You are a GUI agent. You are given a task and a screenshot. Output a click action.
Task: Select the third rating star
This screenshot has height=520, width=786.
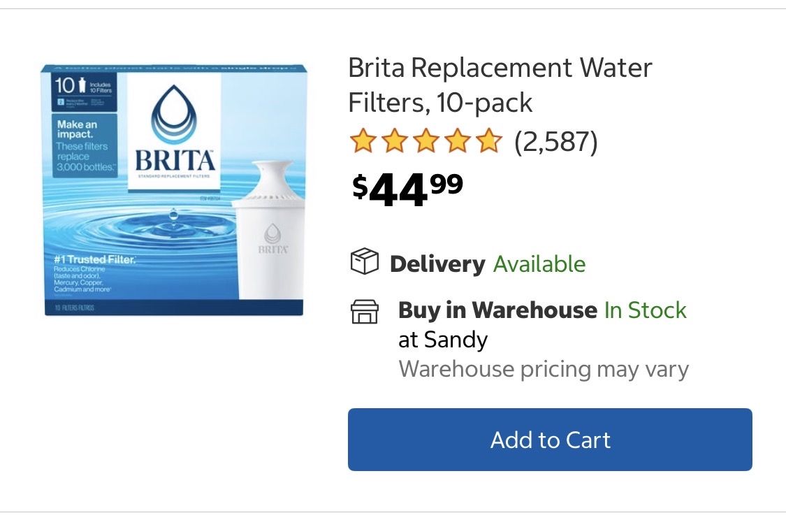click(x=425, y=141)
